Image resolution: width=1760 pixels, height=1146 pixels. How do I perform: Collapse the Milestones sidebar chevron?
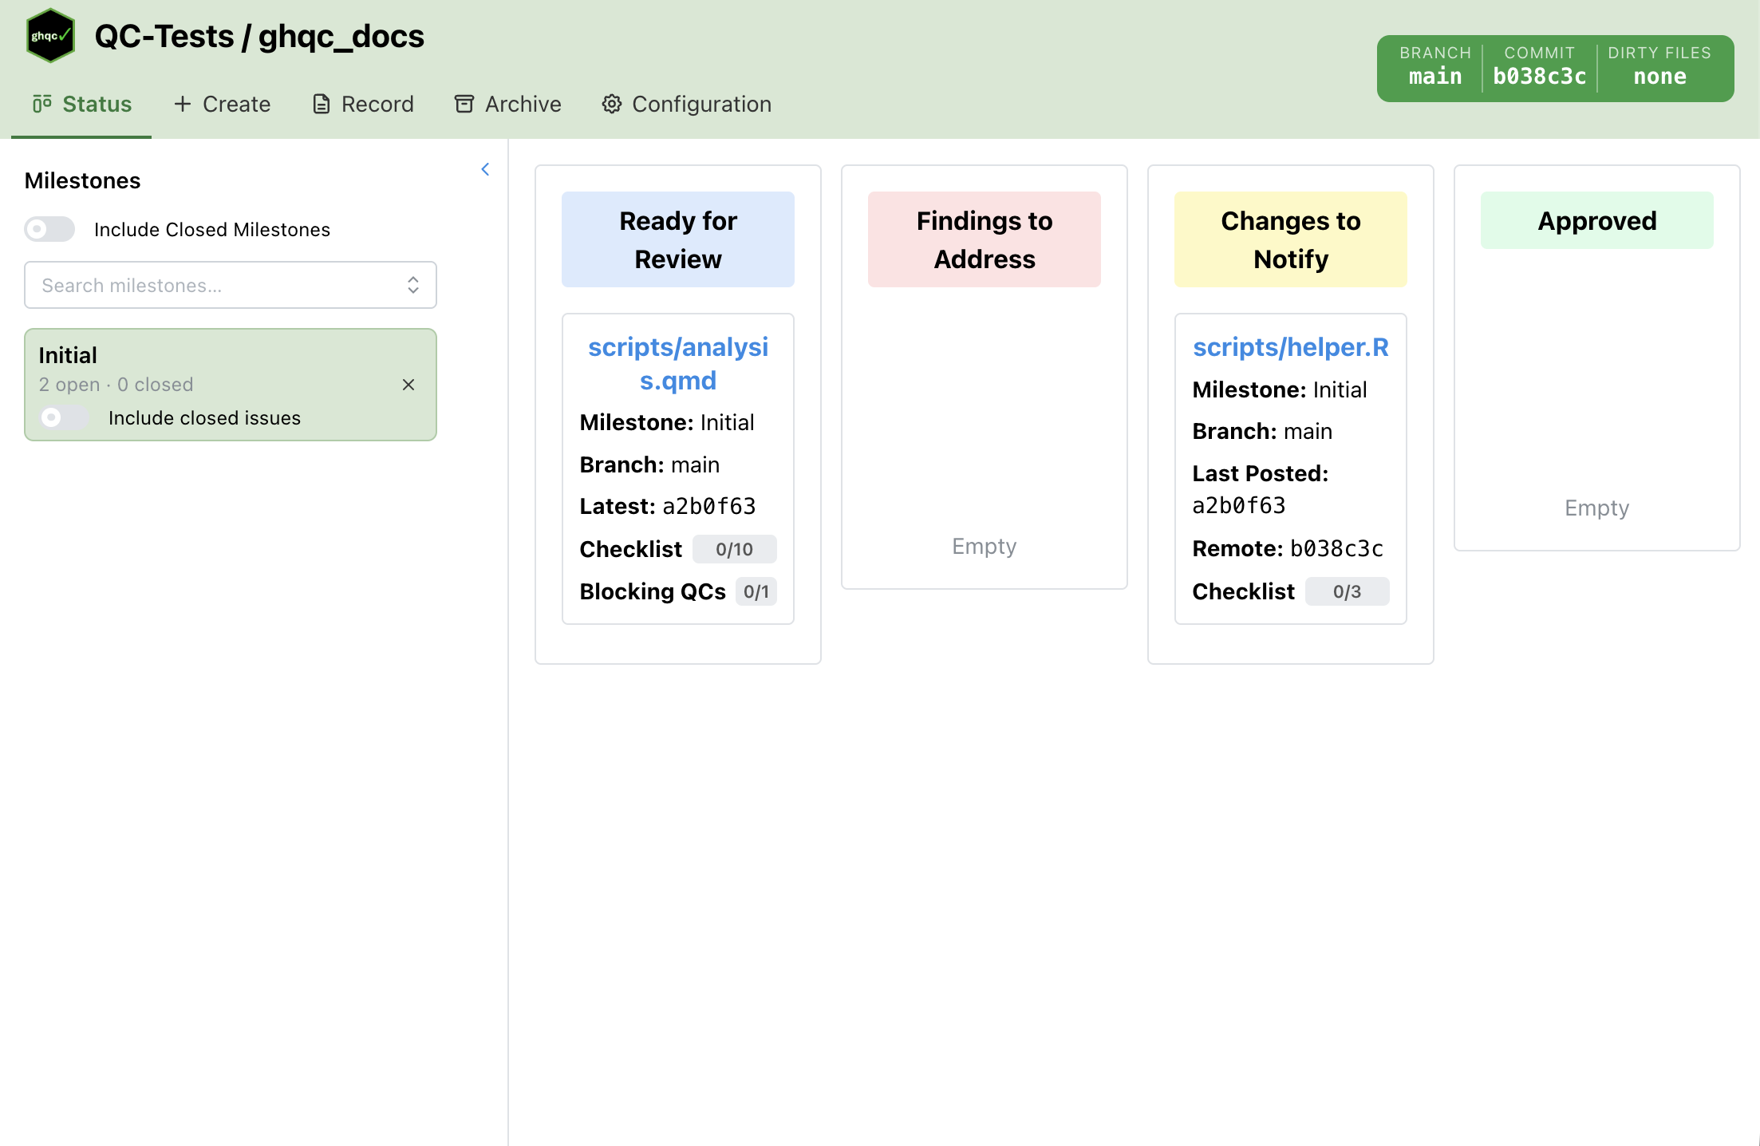pos(485,169)
